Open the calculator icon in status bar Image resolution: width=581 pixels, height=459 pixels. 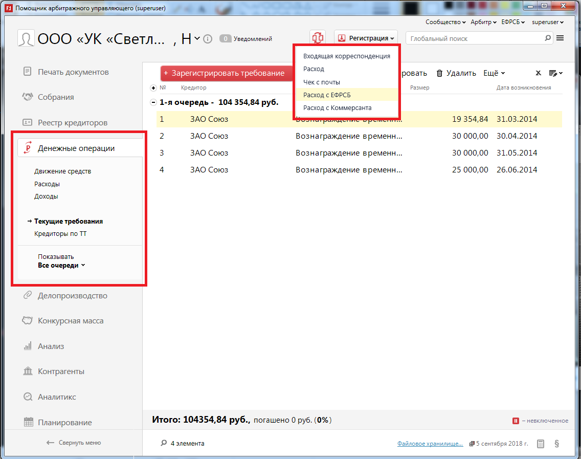[x=541, y=444]
